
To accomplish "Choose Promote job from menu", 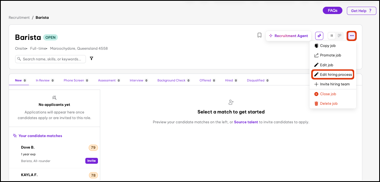I will tap(333, 55).
